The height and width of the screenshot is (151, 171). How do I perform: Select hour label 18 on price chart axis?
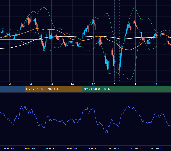[51, 84]
